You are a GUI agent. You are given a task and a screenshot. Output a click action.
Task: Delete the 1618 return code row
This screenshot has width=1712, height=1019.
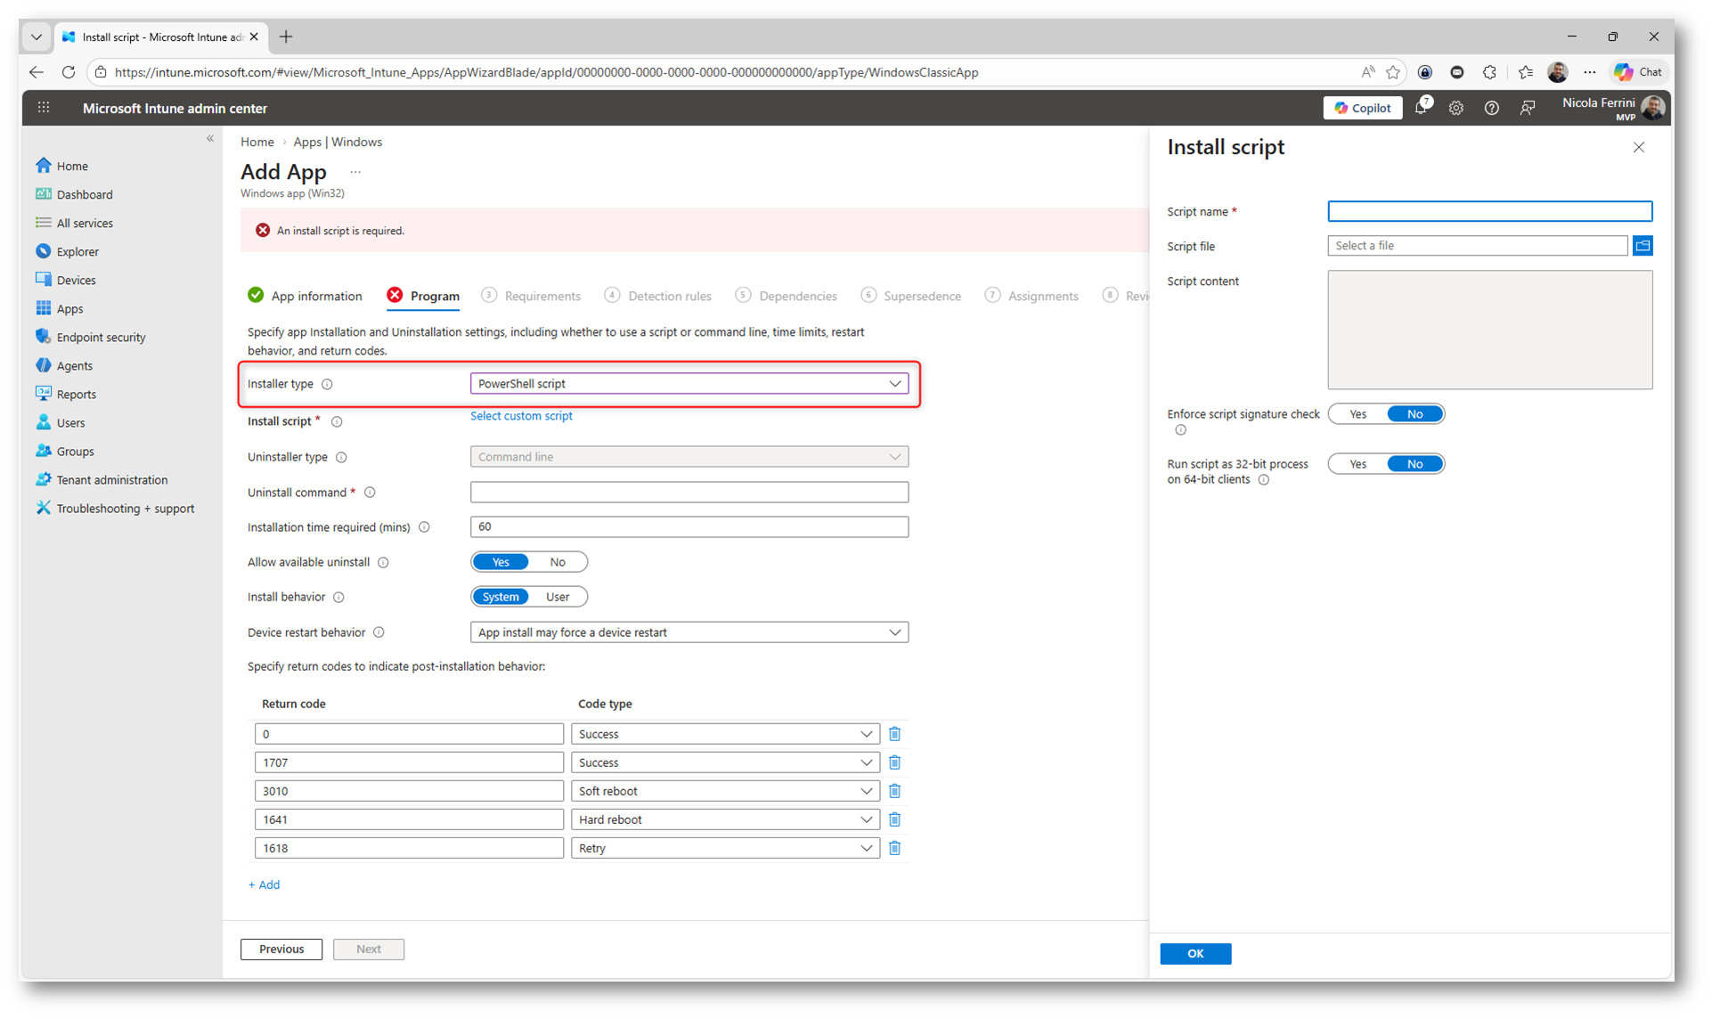(894, 848)
